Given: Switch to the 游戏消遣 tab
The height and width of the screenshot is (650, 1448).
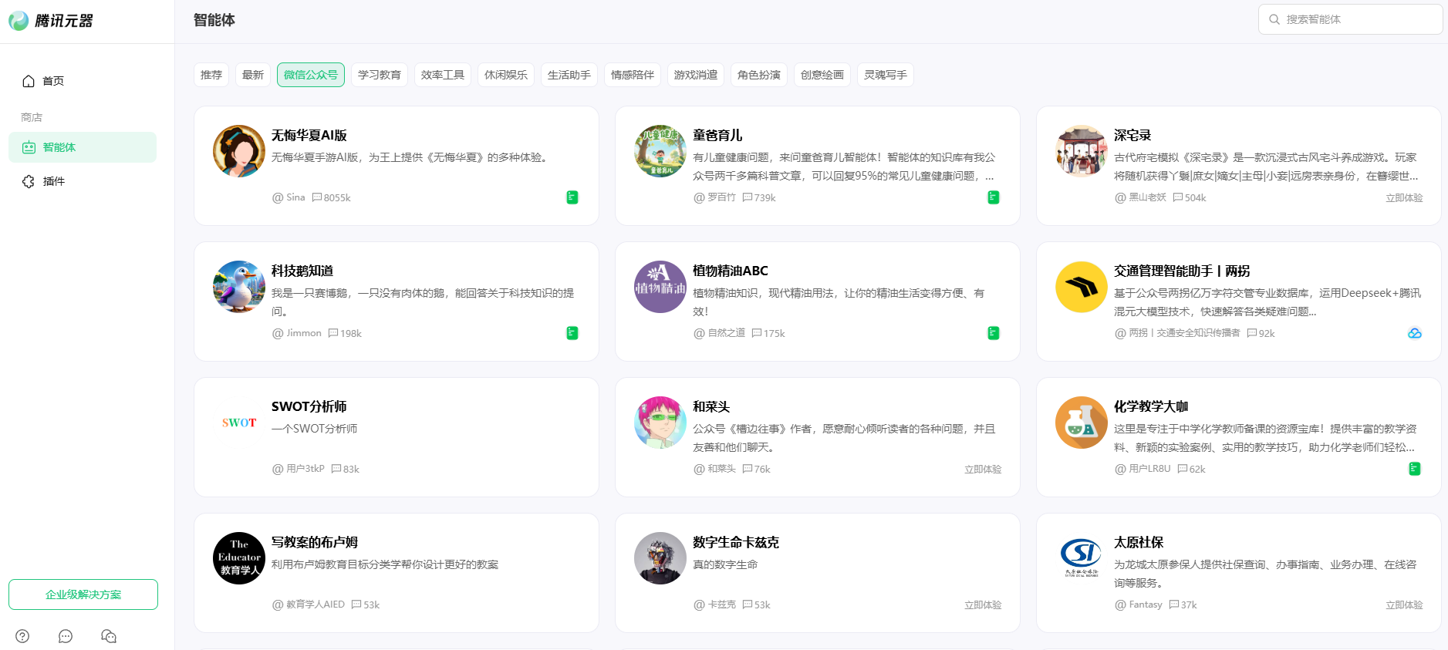Looking at the screenshot, I should click(696, 75).
